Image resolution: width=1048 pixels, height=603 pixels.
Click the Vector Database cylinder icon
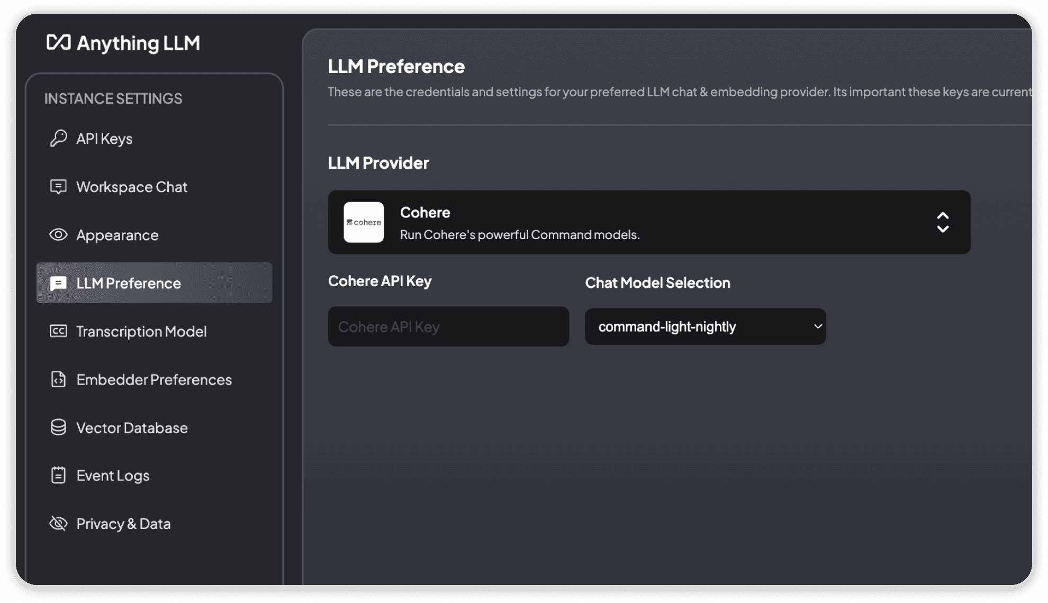click(58, 427)
